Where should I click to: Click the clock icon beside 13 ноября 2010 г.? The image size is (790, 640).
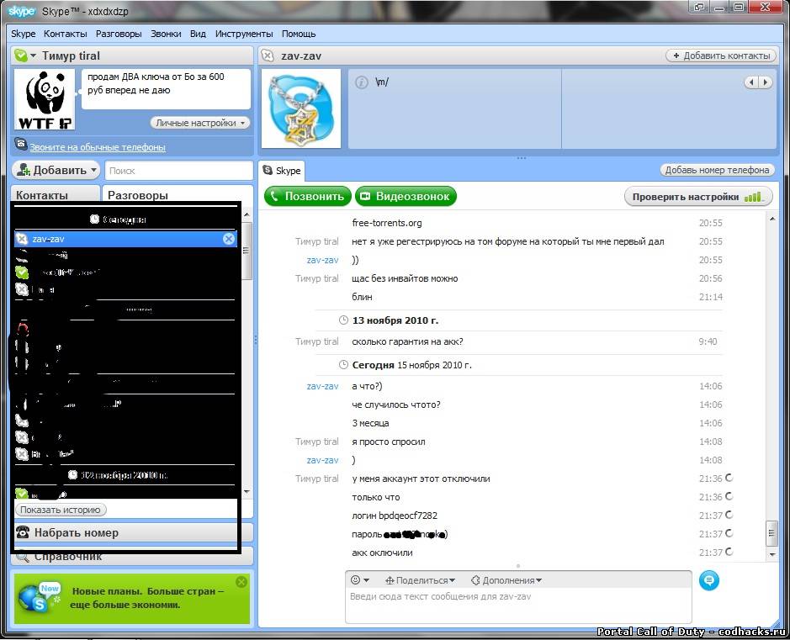[x=343, y=320]
